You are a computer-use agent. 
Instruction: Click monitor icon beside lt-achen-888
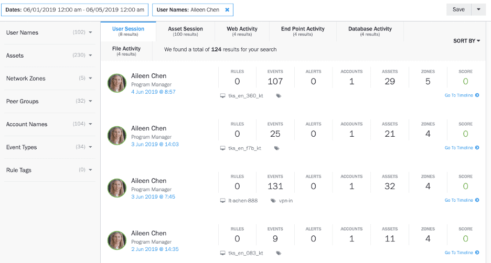(x=222, y=201)
